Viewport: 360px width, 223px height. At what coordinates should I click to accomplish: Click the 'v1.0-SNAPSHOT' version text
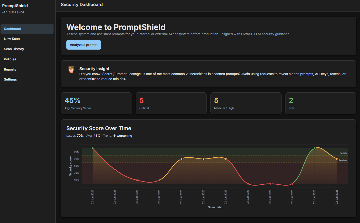13,12
